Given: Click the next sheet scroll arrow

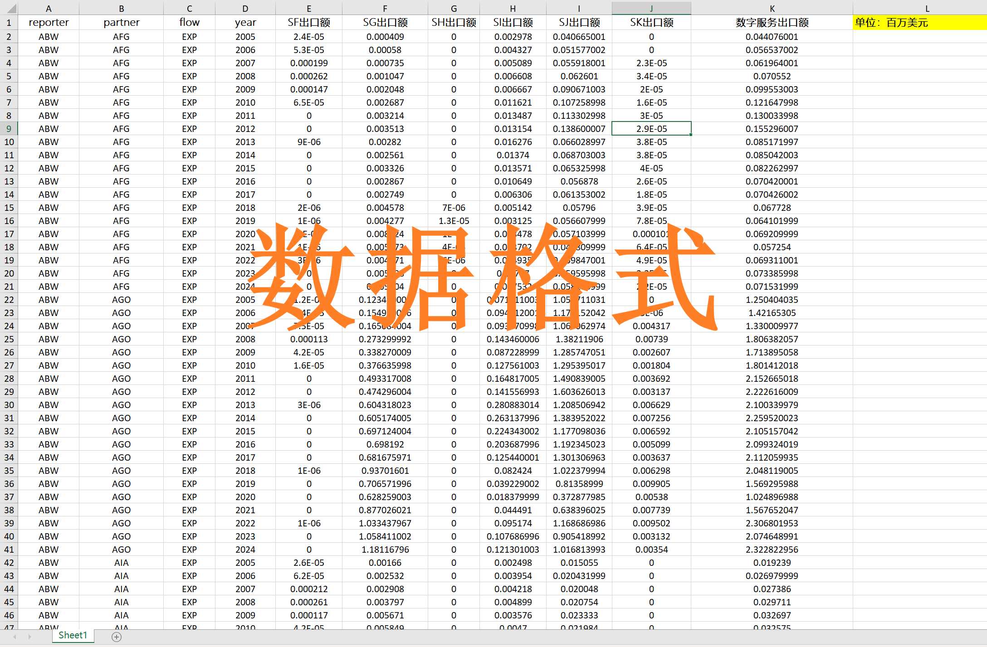Looking at the screenshot, I should (30, 637).
